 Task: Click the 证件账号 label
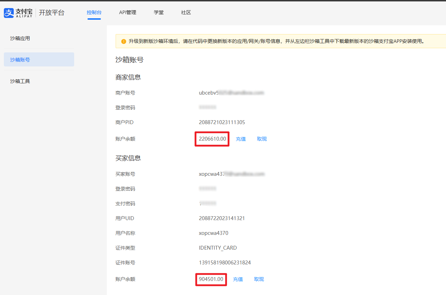tap(125, 263)
